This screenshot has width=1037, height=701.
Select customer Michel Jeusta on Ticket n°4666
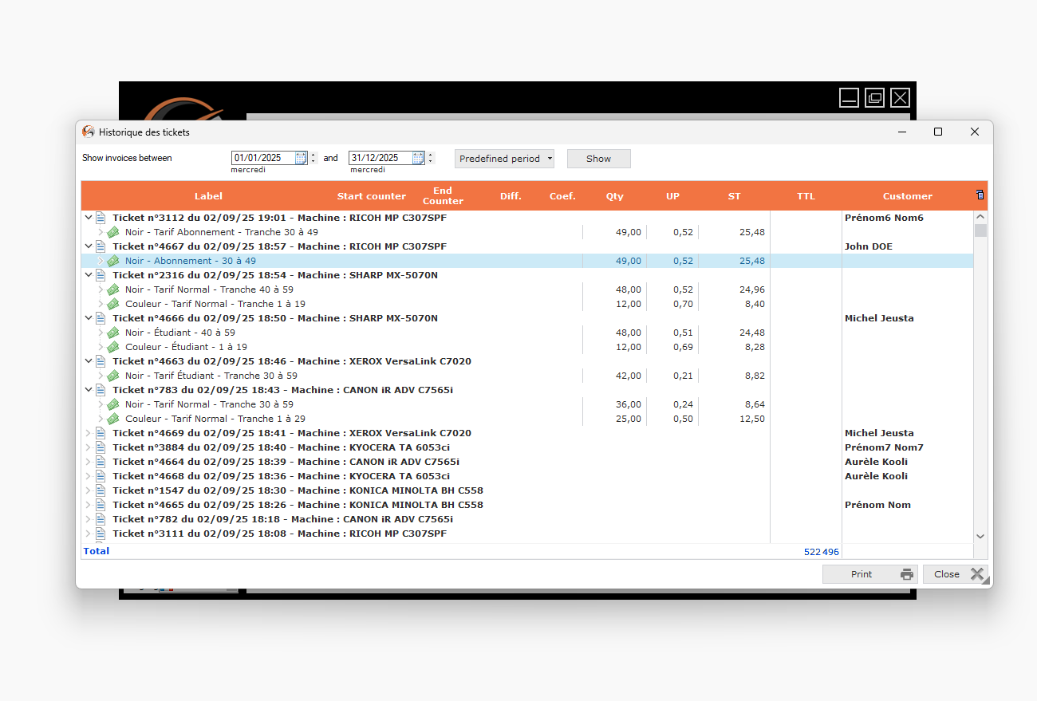click(x=879, y=318)
